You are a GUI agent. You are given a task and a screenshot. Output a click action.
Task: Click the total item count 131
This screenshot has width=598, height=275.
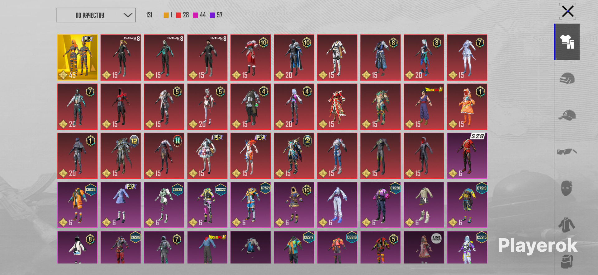pos(149,15)
